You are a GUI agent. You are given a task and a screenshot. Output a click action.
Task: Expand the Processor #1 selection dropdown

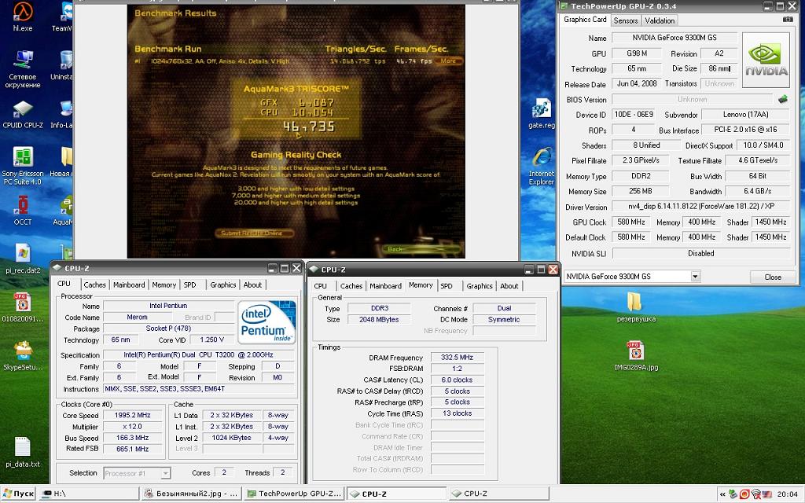(x=165, y=473)
